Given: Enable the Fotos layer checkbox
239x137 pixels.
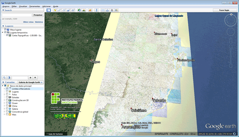Looking at the screenshot, I should pyautogui.click(x=7, y=94).
